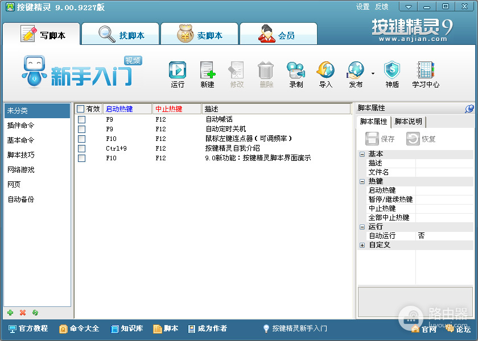Click the 运行 (Run) toolbar icon
This screenshot has height=341, width=478.
point(178,74)
